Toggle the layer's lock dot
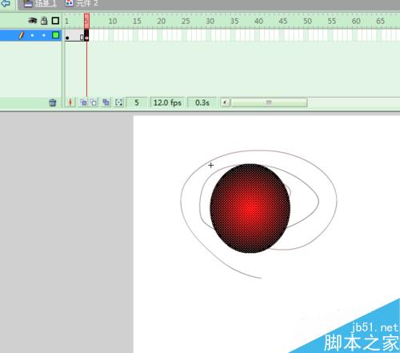The height and width of the screenshot is (353, 400). pos(44,35)
